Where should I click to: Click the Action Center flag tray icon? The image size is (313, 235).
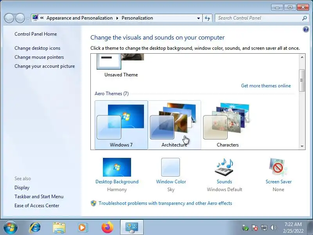255,228
